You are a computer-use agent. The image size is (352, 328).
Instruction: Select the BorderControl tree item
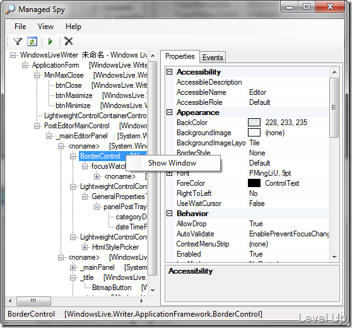point(100,156)
